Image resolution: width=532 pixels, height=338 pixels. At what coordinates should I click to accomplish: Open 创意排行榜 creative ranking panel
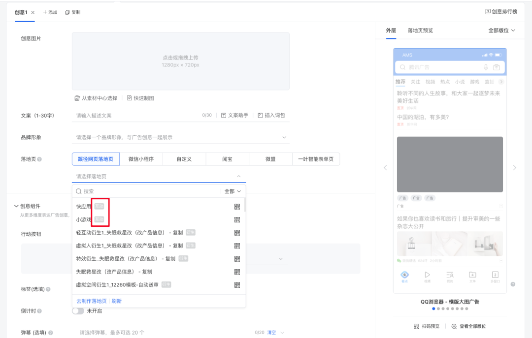click(502, 12)
